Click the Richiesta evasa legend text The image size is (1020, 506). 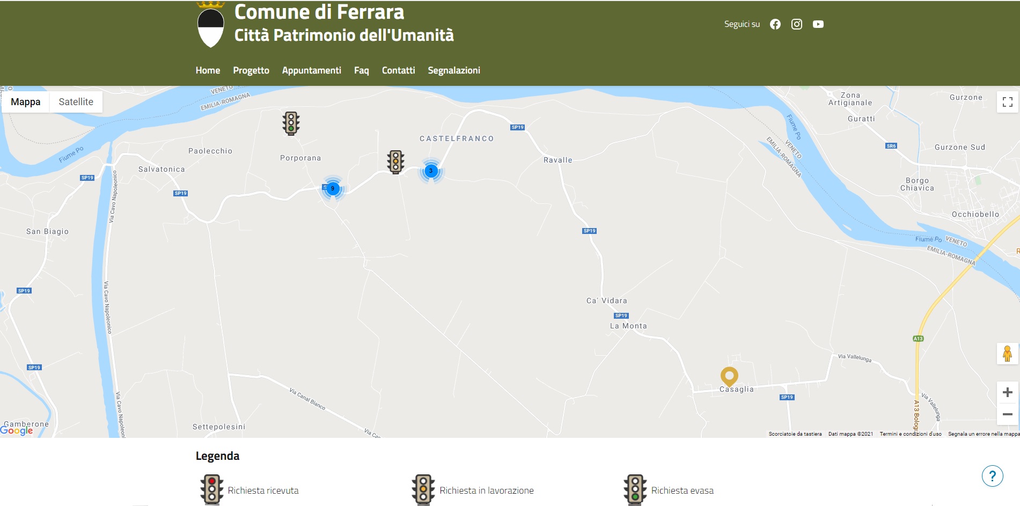tap(683, 490)
